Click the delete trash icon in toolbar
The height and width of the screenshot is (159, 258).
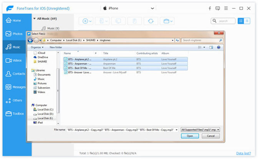click(134, 21)
